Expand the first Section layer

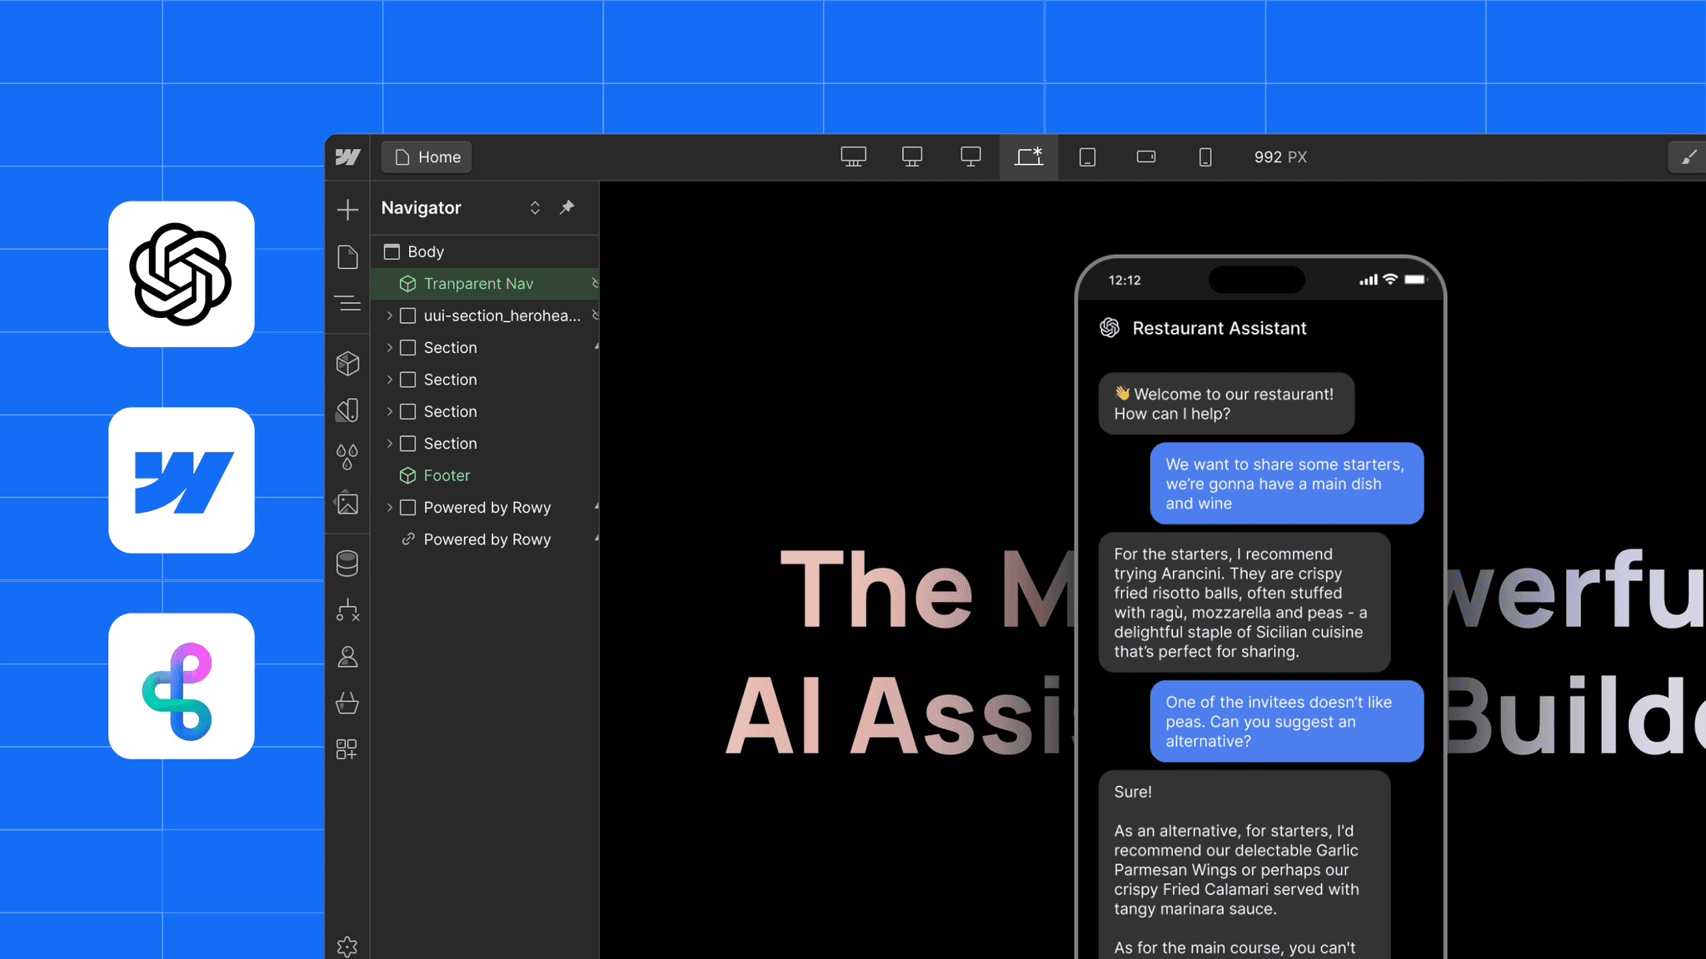click(x=390, y=347)
